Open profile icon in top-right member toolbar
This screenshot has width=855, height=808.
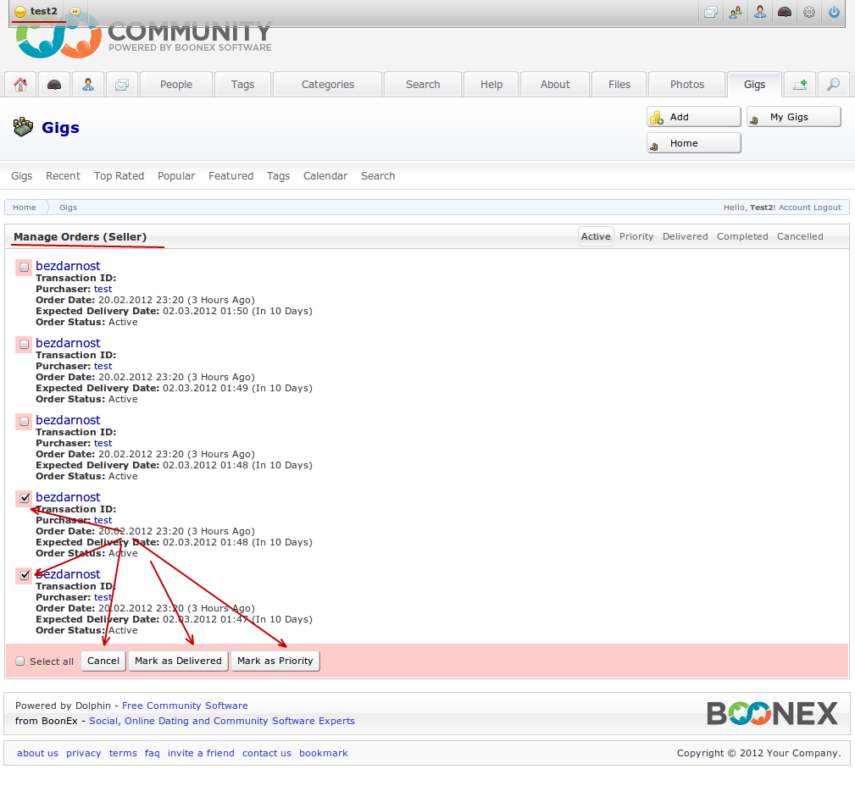tap(760, 12)
